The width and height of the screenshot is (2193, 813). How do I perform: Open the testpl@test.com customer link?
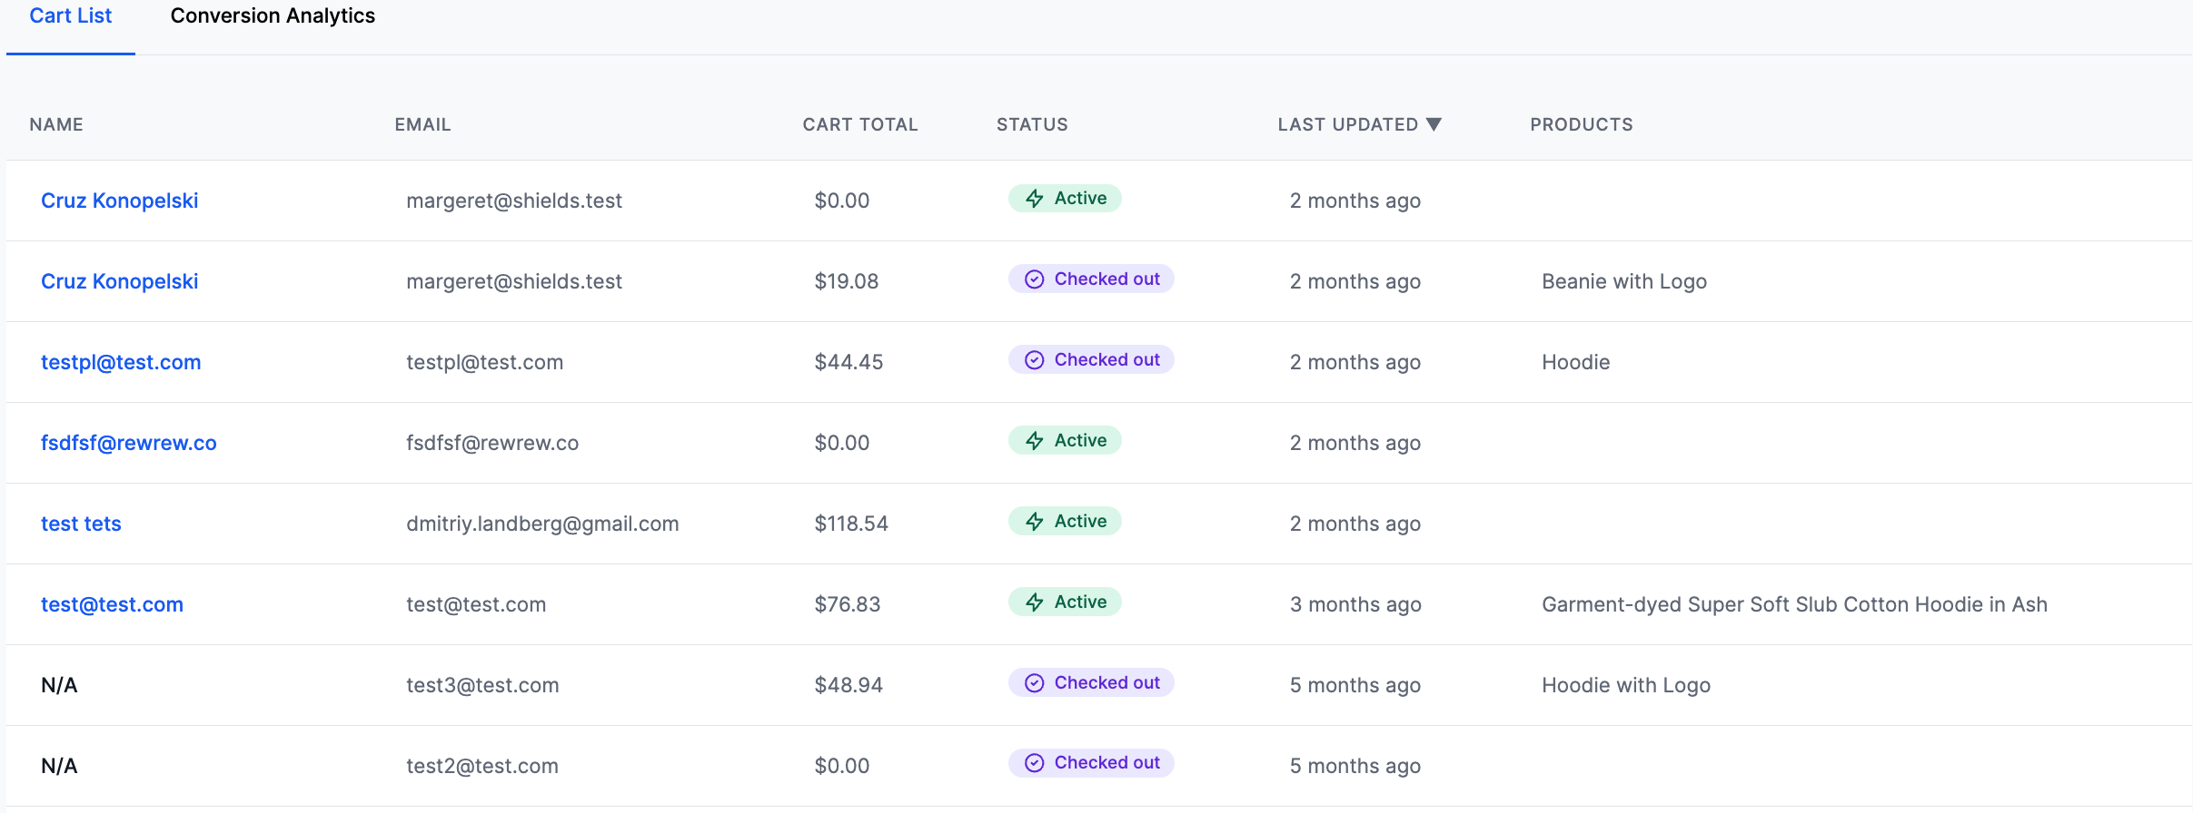click(121, 362)
